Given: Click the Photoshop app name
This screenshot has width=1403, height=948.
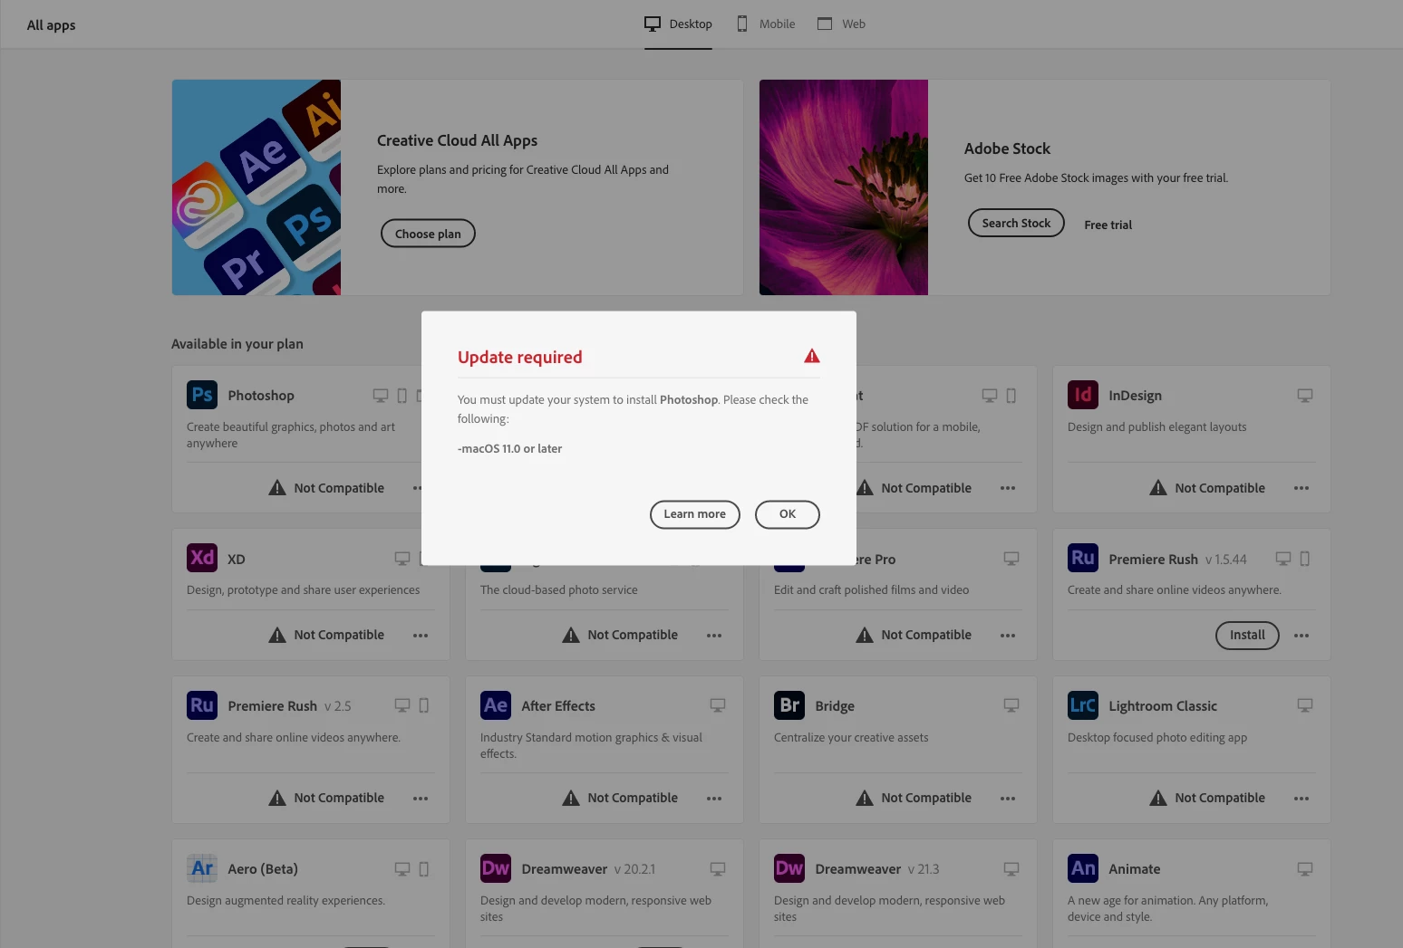Looking at the screenshot, I should (x=261, y=396).
